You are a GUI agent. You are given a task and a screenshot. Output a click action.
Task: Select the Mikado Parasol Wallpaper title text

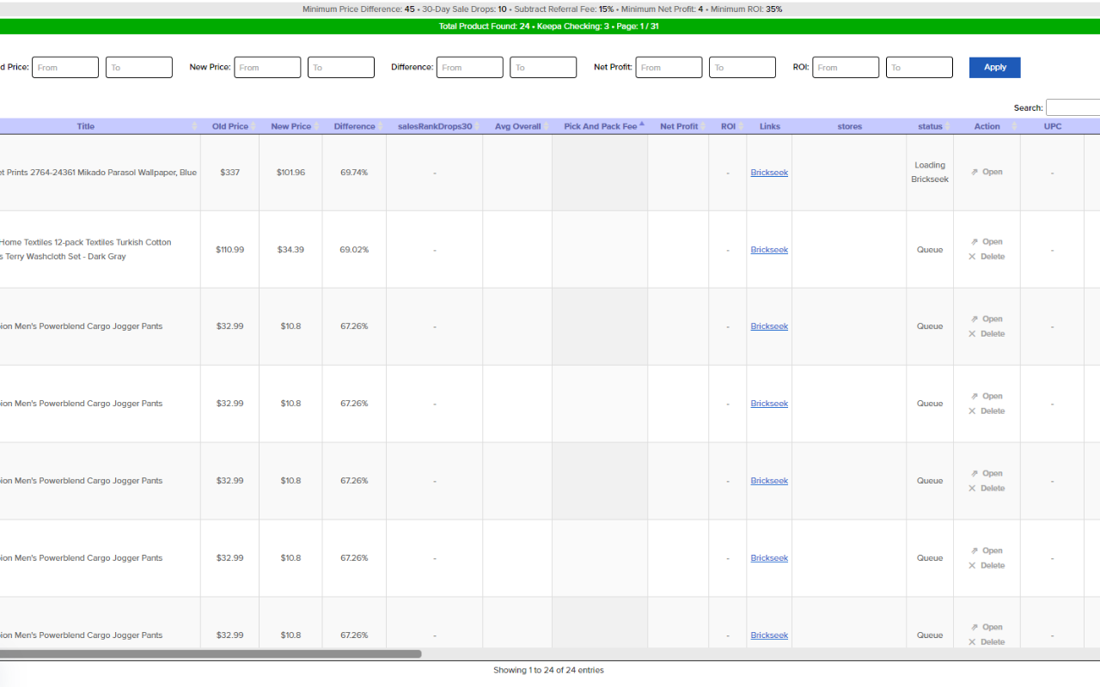click(x=98, y=173)
